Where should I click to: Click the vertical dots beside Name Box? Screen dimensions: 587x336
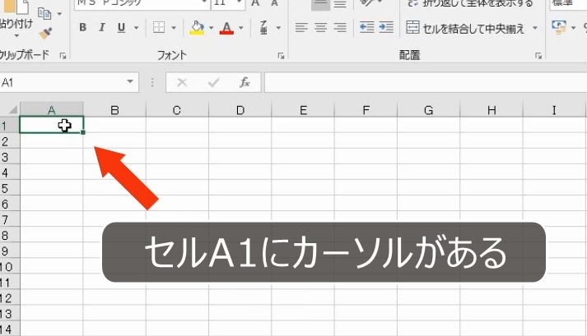tap(152, 82)
